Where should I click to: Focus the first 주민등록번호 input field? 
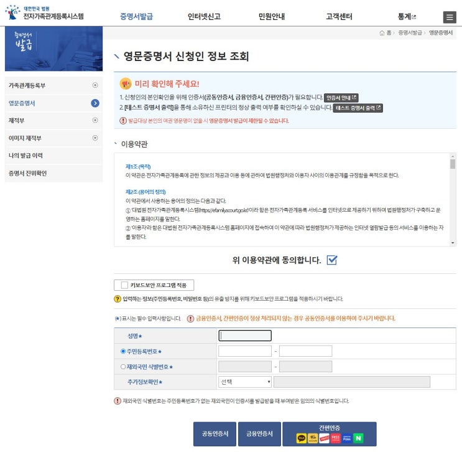tap(245, 351)
